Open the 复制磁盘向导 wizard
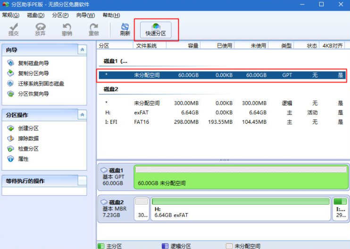Screen dimensions: 350x249 tap(33, 63)
